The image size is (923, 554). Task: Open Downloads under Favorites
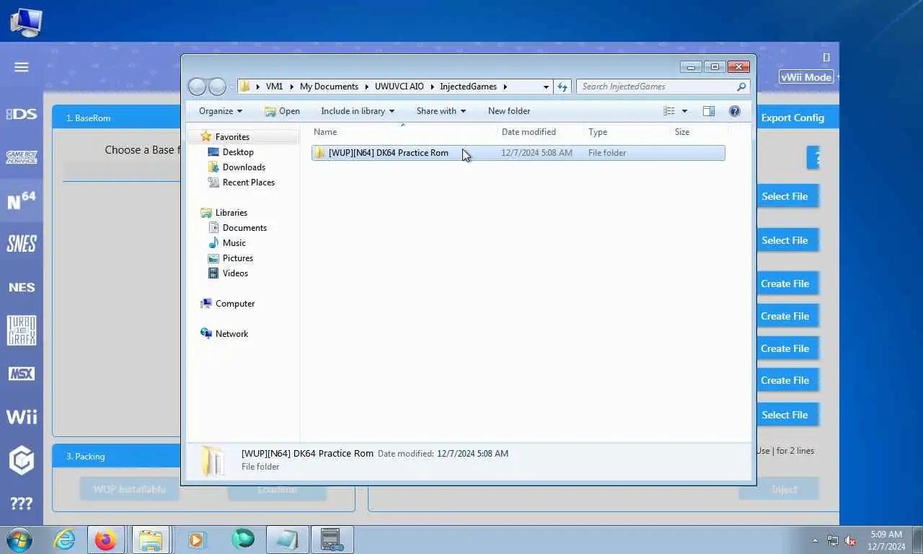(x=244, y=167)
